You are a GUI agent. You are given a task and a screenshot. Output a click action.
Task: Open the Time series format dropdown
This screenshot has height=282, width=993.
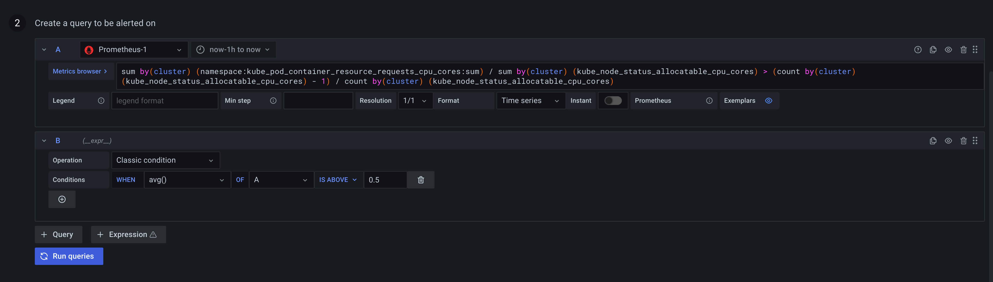pos(530,100)
